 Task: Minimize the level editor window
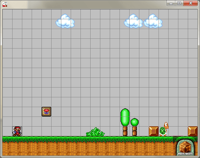coord(171,3)
